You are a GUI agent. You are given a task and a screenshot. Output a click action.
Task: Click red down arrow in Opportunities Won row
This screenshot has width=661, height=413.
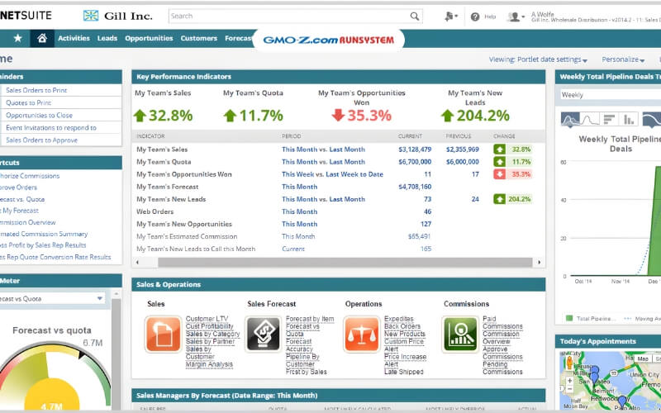click(500, 174)
